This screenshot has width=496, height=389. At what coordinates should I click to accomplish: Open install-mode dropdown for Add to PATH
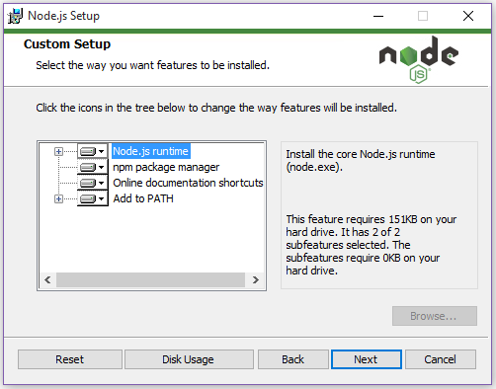(93, 198)
